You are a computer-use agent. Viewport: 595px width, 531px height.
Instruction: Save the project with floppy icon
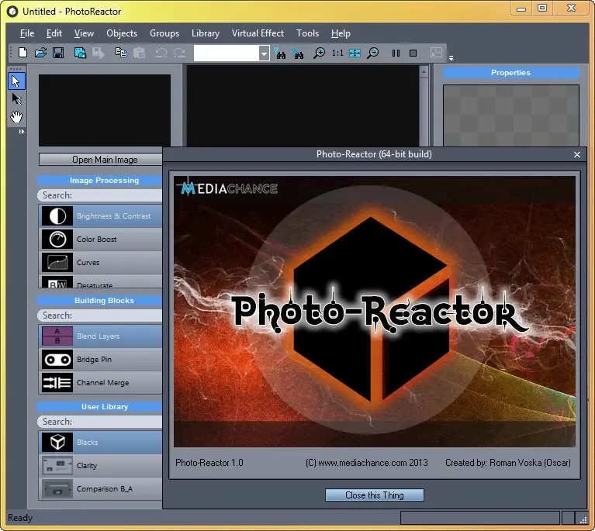tap(58, 53)
